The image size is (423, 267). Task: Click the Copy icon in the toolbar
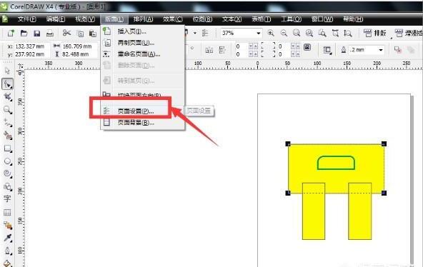(x=80, y=34)
